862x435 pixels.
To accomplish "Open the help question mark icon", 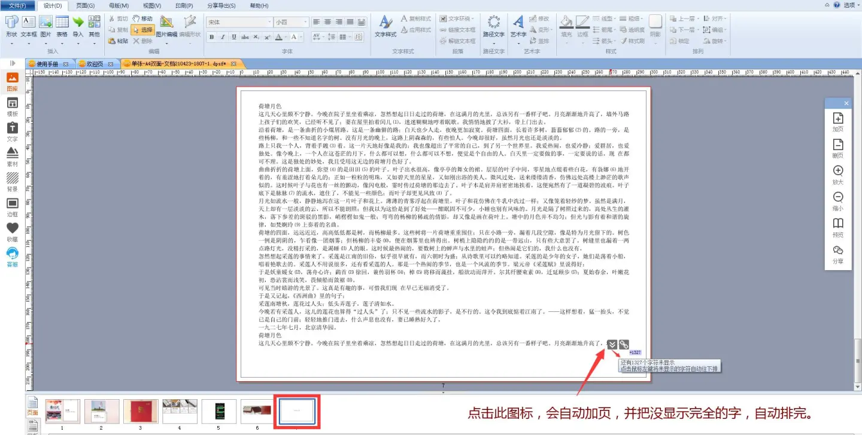I will pyautogui.click(x=836, y=5).
